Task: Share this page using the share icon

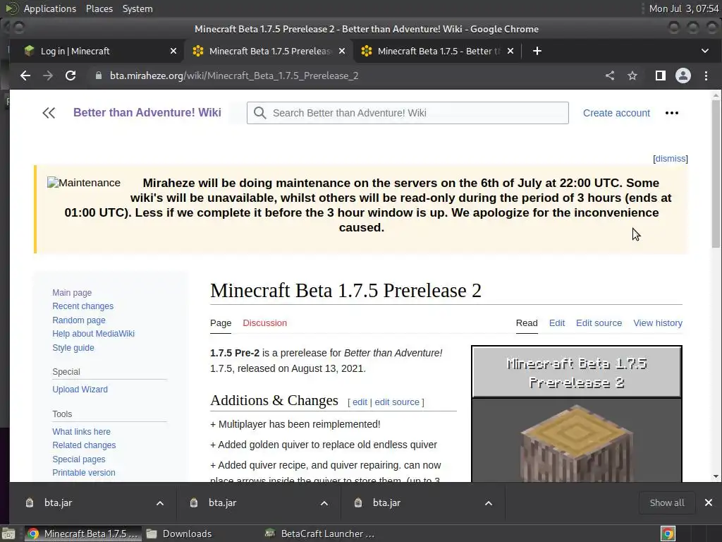Action: click(610, 76)
